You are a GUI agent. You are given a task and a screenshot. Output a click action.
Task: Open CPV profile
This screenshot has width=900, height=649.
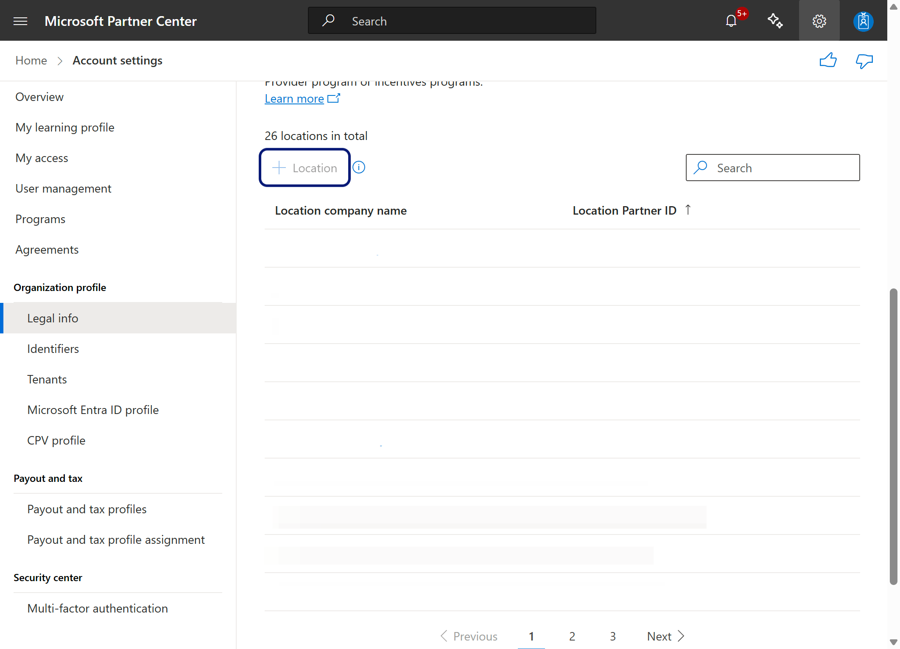(56, 440)
